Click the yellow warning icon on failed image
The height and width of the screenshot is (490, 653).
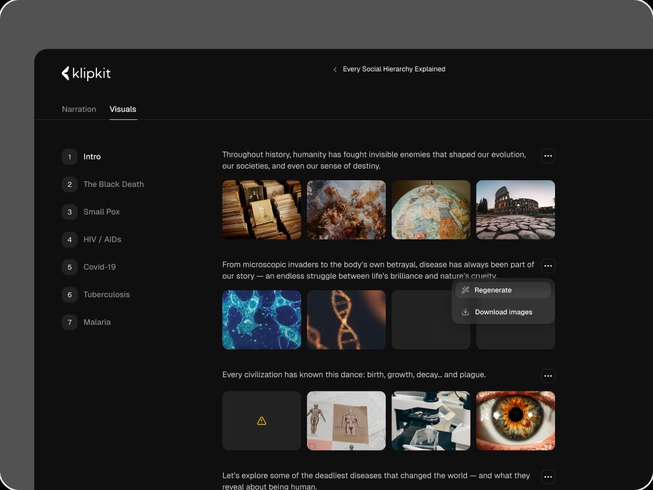[262, 421]
